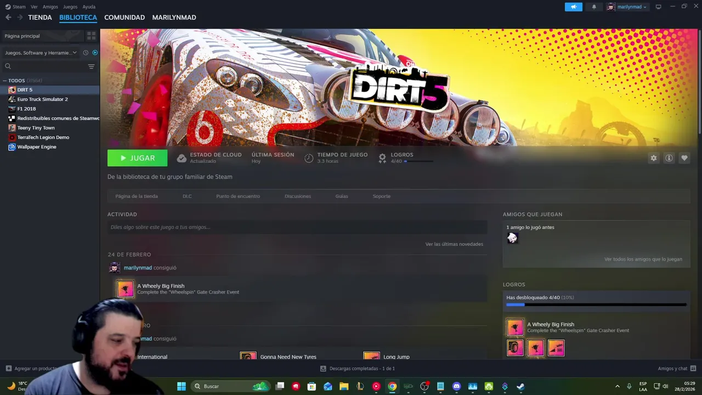The height and width of the screenshot is (395, 702).
Task: Click the green JUGAR button
Action: 138,158
